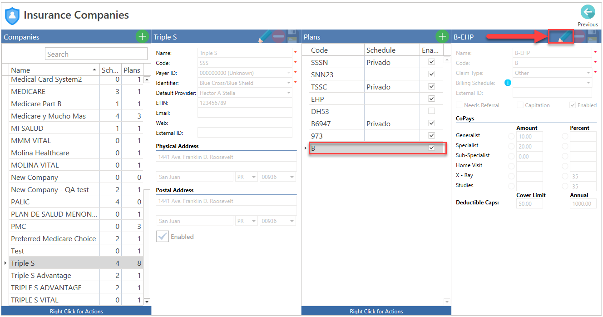This screenshot has height=317, width=603.
Task: Add a new plan with green plus
Action: click(442, 37)
